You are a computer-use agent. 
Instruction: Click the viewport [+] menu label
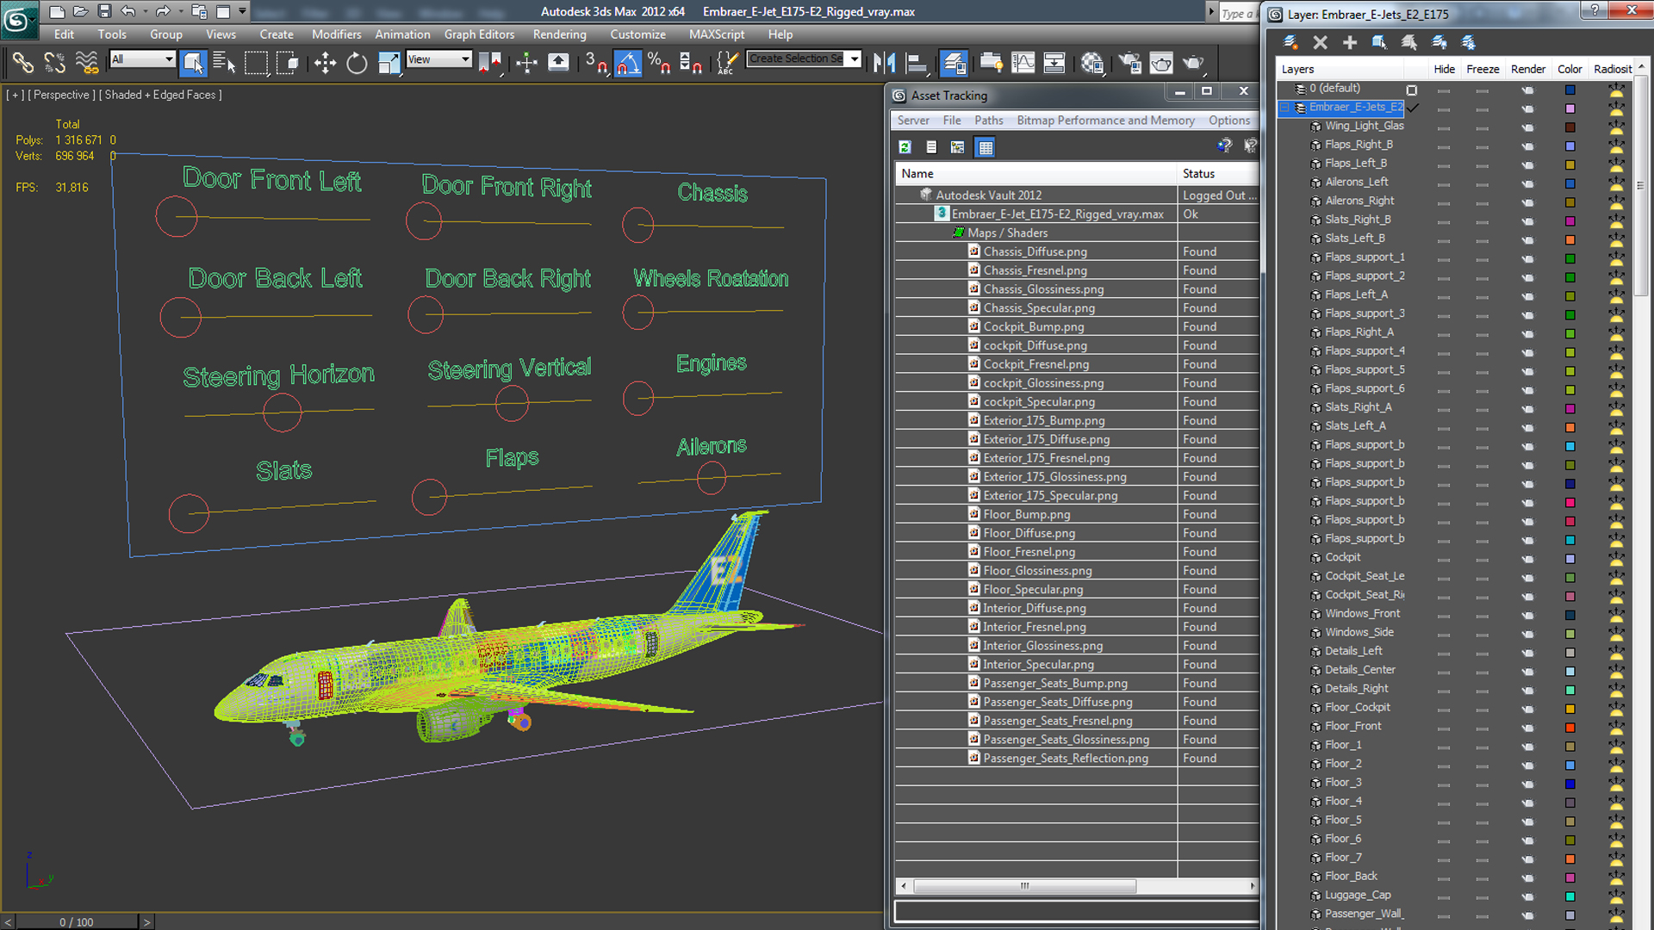coord(15,95)
